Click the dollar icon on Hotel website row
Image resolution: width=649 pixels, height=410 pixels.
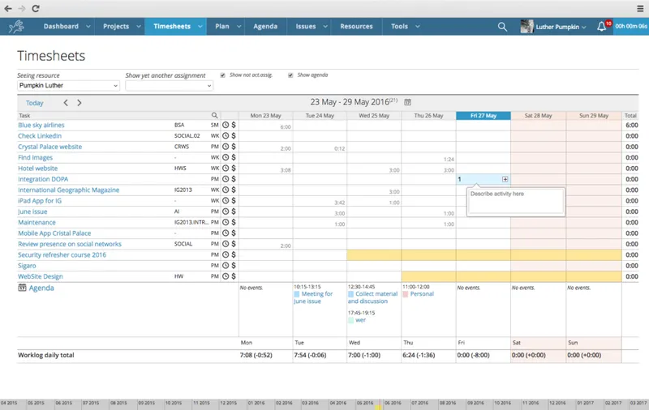pyautogui.click(x=234, y=169)
